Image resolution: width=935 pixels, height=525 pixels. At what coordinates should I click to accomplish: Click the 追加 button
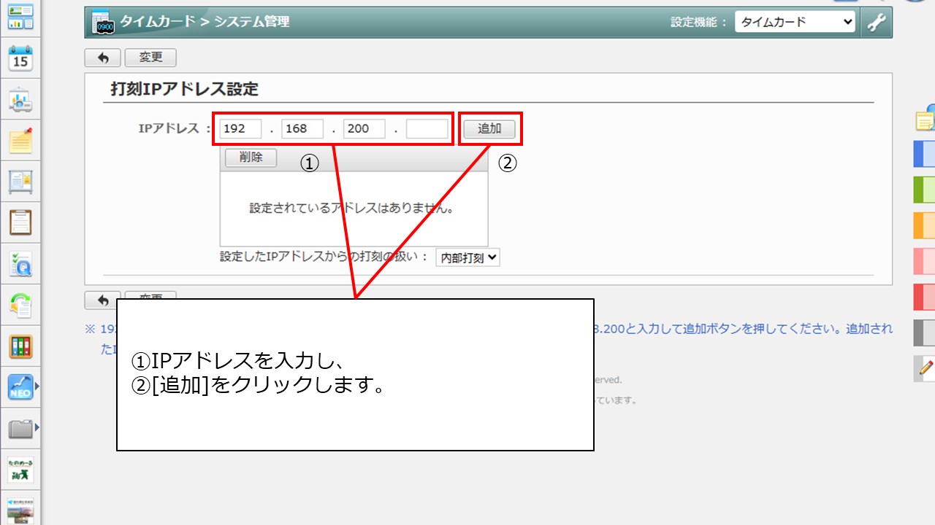[489, 129]
